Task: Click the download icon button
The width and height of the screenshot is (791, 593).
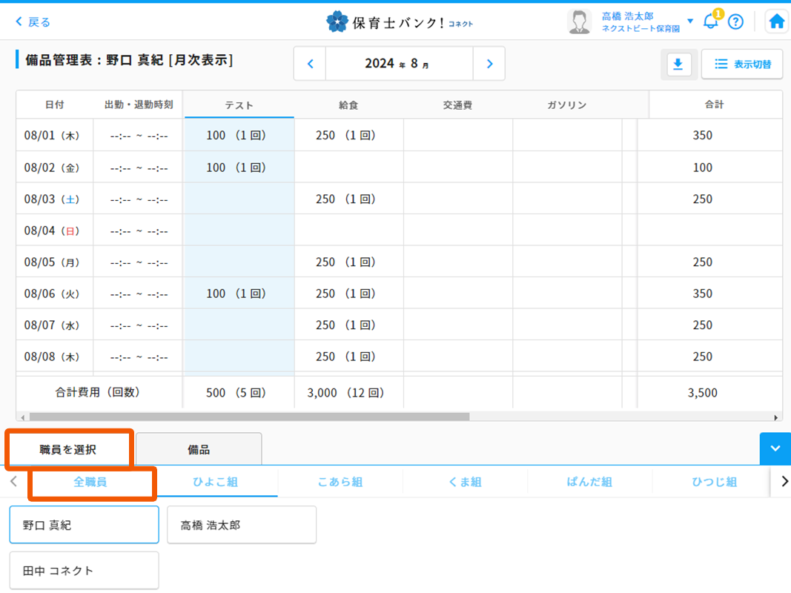Action: pyautogui.click(x=677, y=64)
